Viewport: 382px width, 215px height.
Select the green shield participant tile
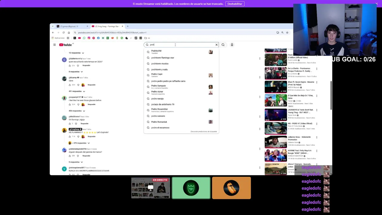click(x=191, y=188)
